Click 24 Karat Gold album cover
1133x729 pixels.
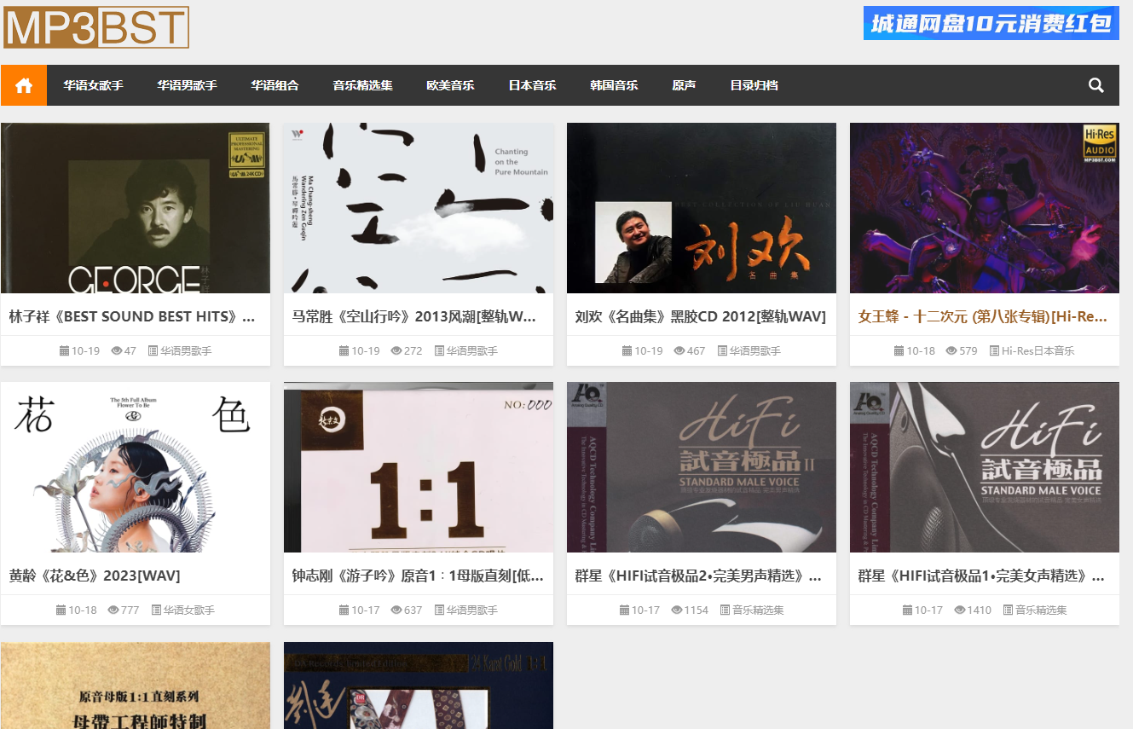419,686
